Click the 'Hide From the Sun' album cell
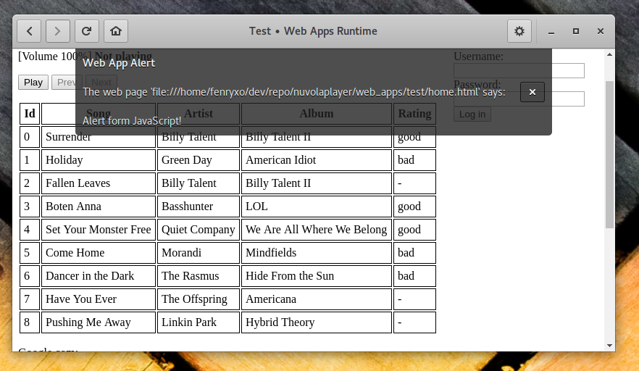The image size is (639, 371). point(317,276)
